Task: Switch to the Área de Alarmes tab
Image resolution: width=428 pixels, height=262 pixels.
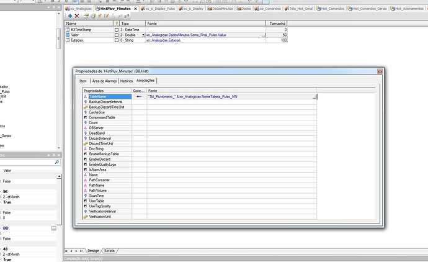Action: (104, 81)
